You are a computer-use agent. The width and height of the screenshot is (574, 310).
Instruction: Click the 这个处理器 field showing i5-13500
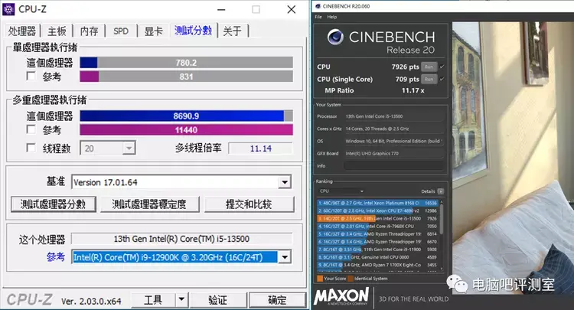pos(181,239)
